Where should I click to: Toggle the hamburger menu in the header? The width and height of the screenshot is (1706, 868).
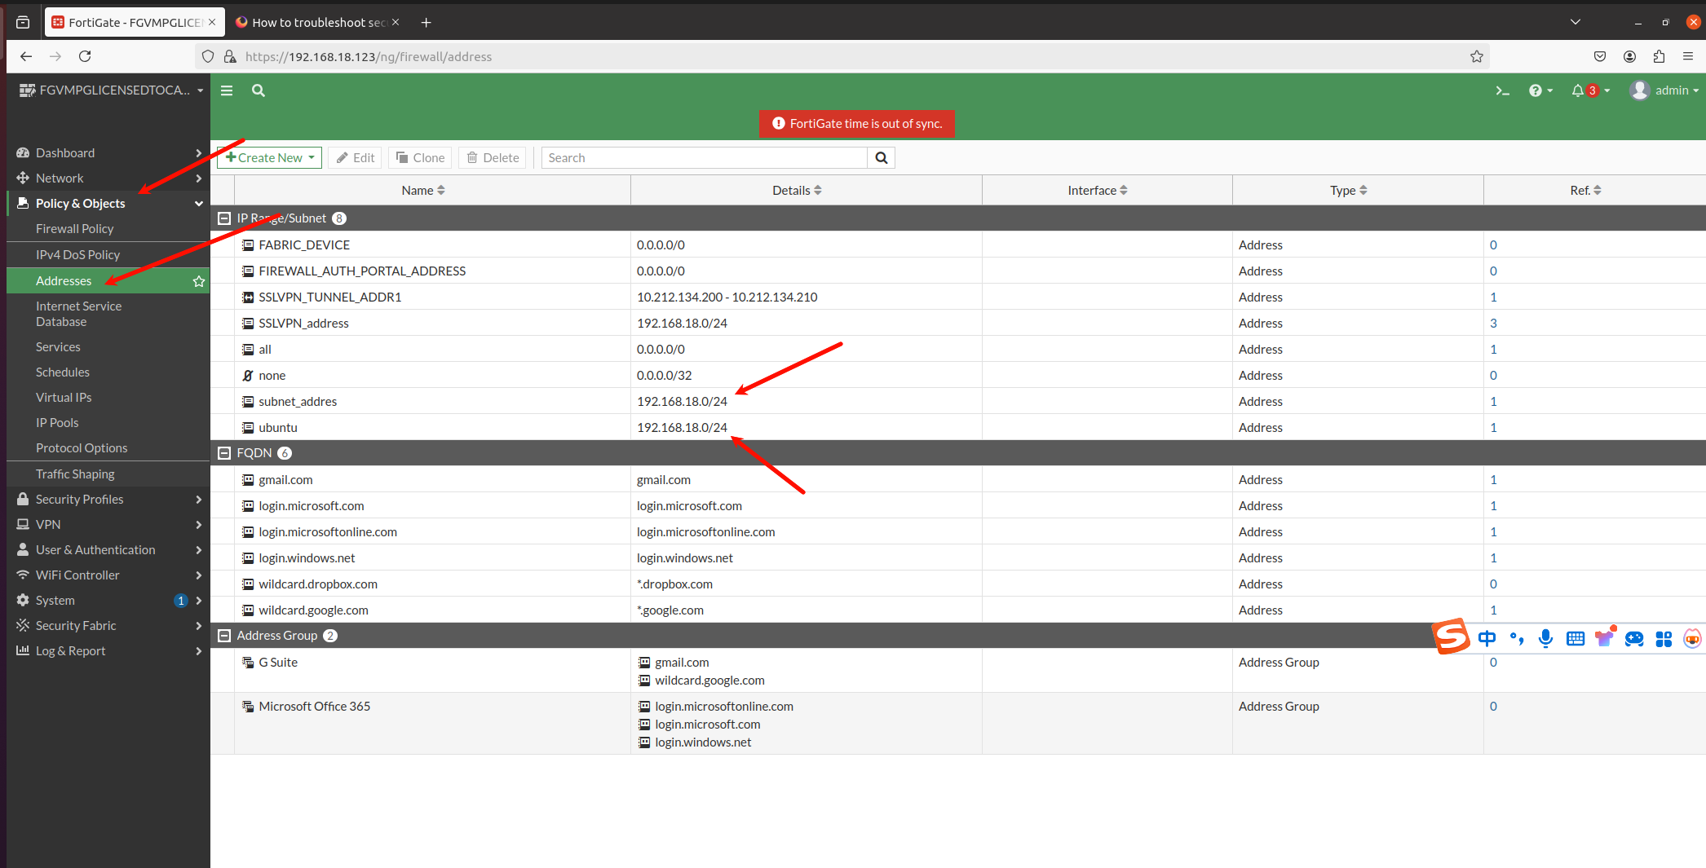tap(227, 90)
